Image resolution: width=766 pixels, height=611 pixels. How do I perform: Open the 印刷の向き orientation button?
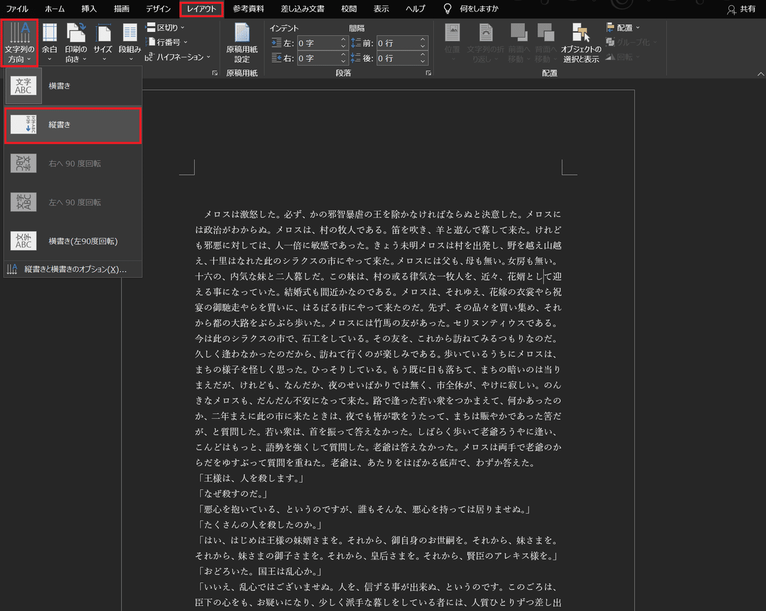point(76,43)
